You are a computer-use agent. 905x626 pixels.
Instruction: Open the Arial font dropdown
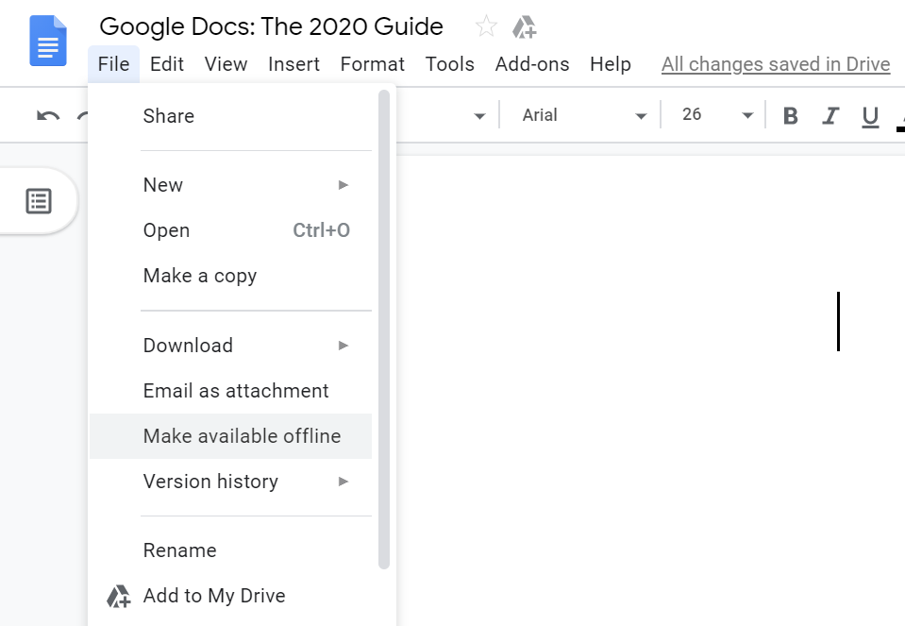(583, 115)
